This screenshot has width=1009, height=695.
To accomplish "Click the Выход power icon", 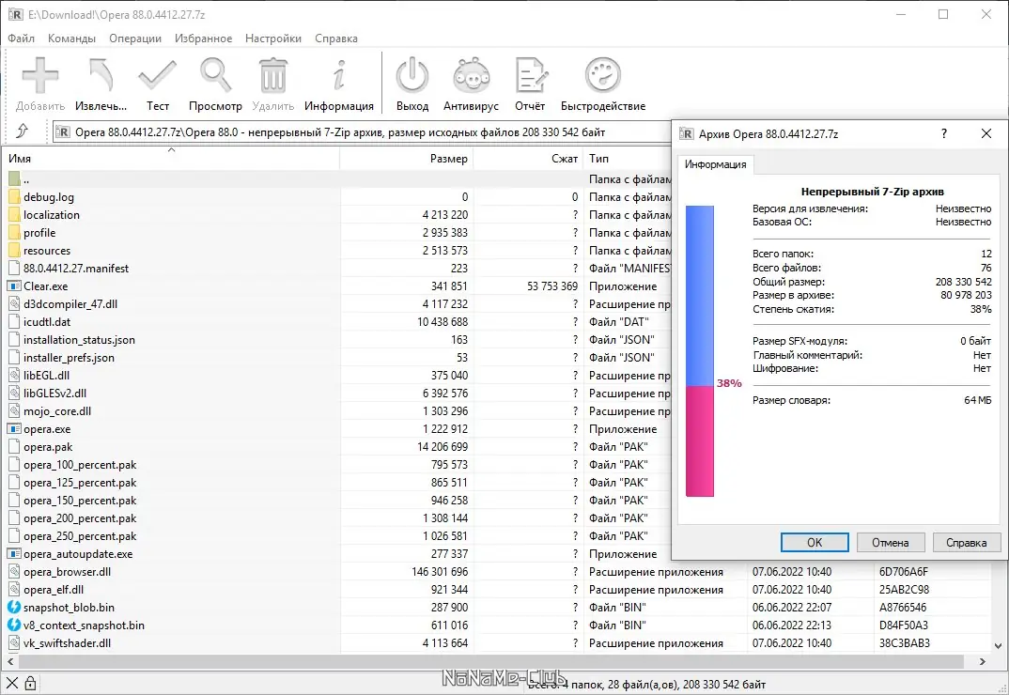I will (411, 76).
